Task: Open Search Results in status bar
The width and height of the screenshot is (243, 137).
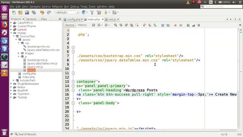Action: coord(25,134)
